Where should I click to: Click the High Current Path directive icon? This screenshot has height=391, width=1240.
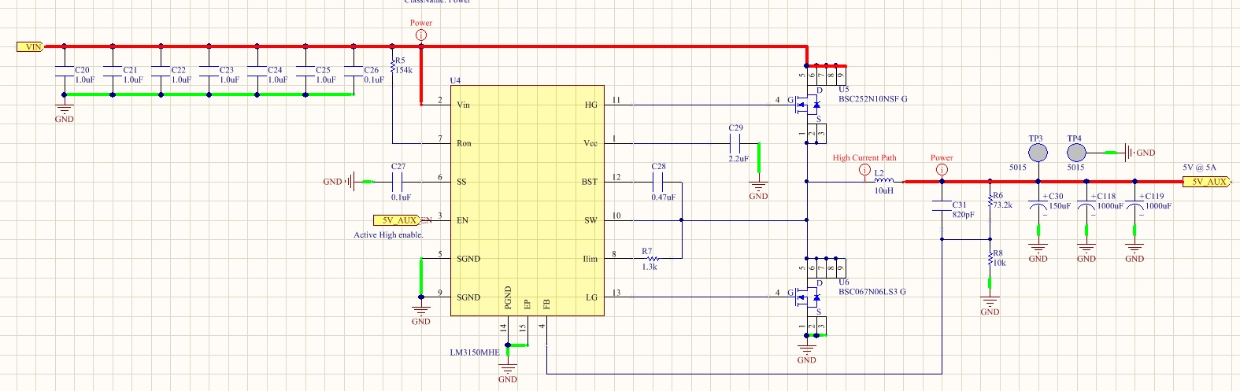tap(864, 170)
